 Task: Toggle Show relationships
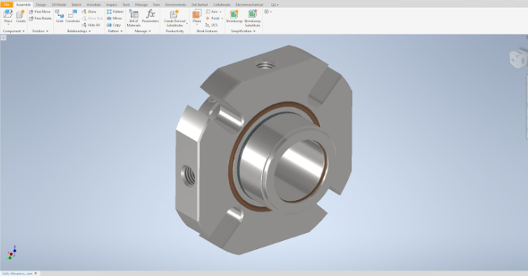(89, 11)
